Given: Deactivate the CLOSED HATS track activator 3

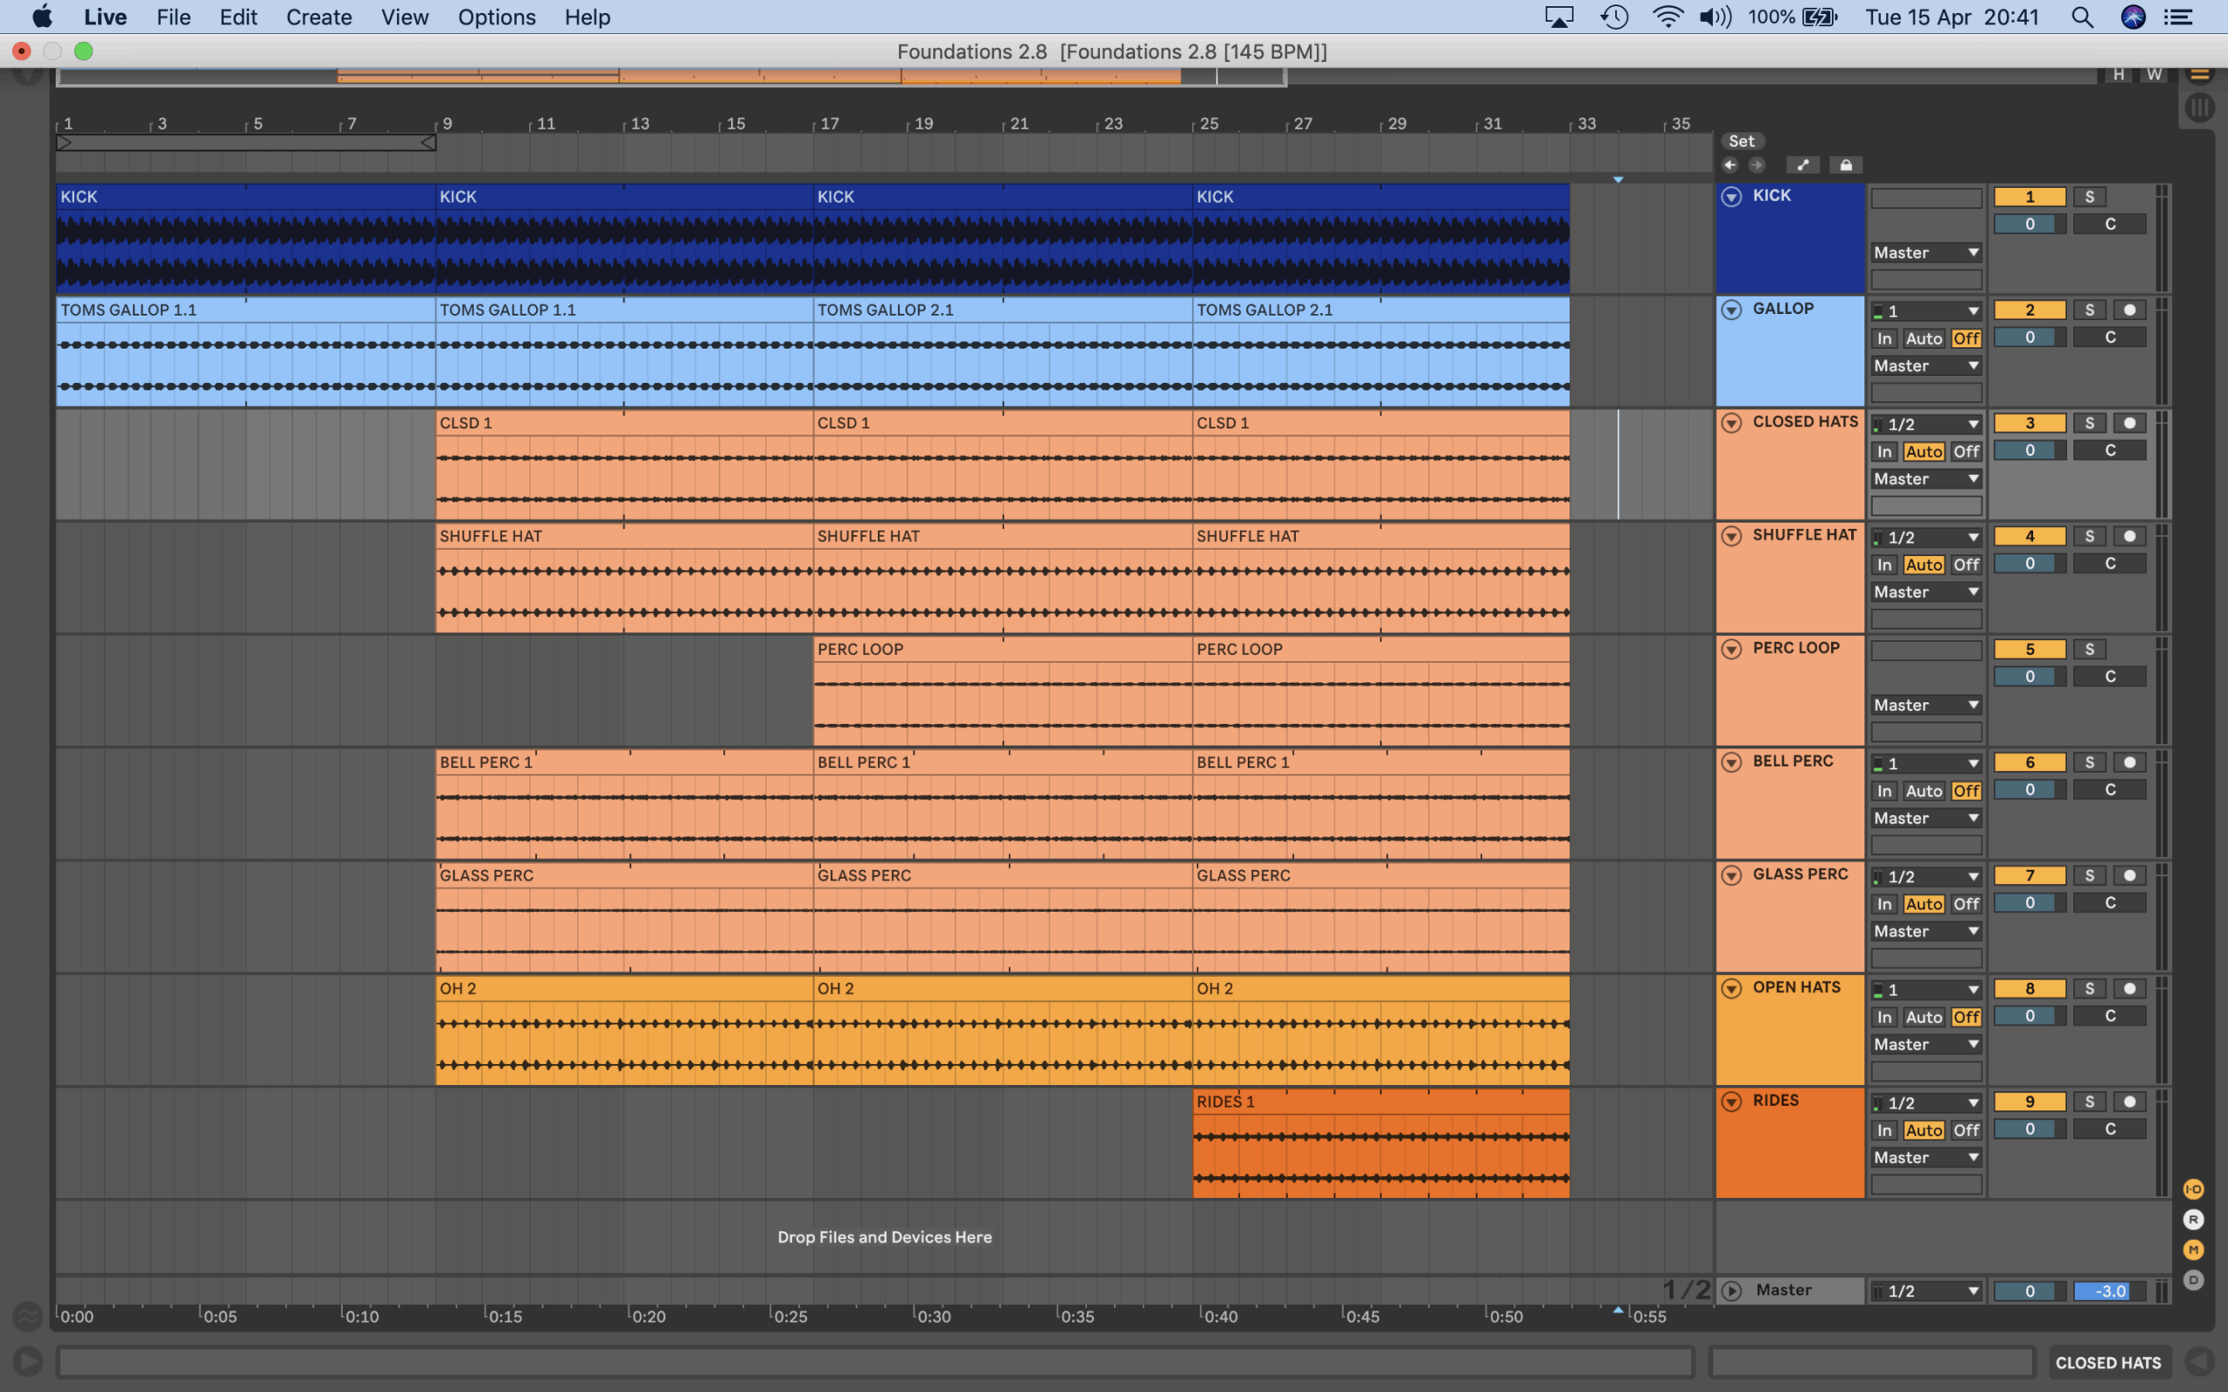Looking at the screenshot, I should coord(2030,424).
